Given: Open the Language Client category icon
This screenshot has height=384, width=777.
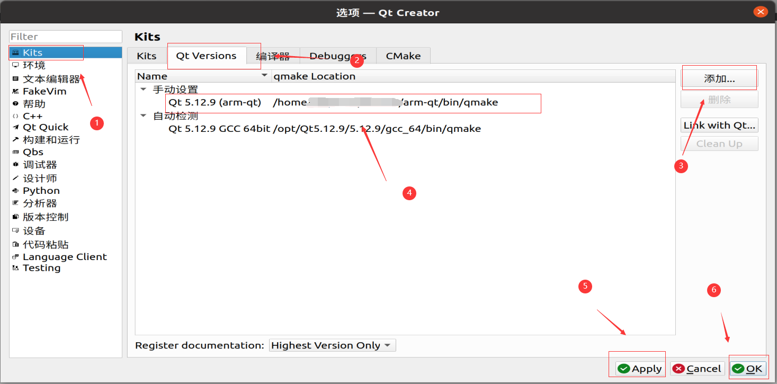Looking at the screenshot, I should pyautogui.click(x=15, y=257).
